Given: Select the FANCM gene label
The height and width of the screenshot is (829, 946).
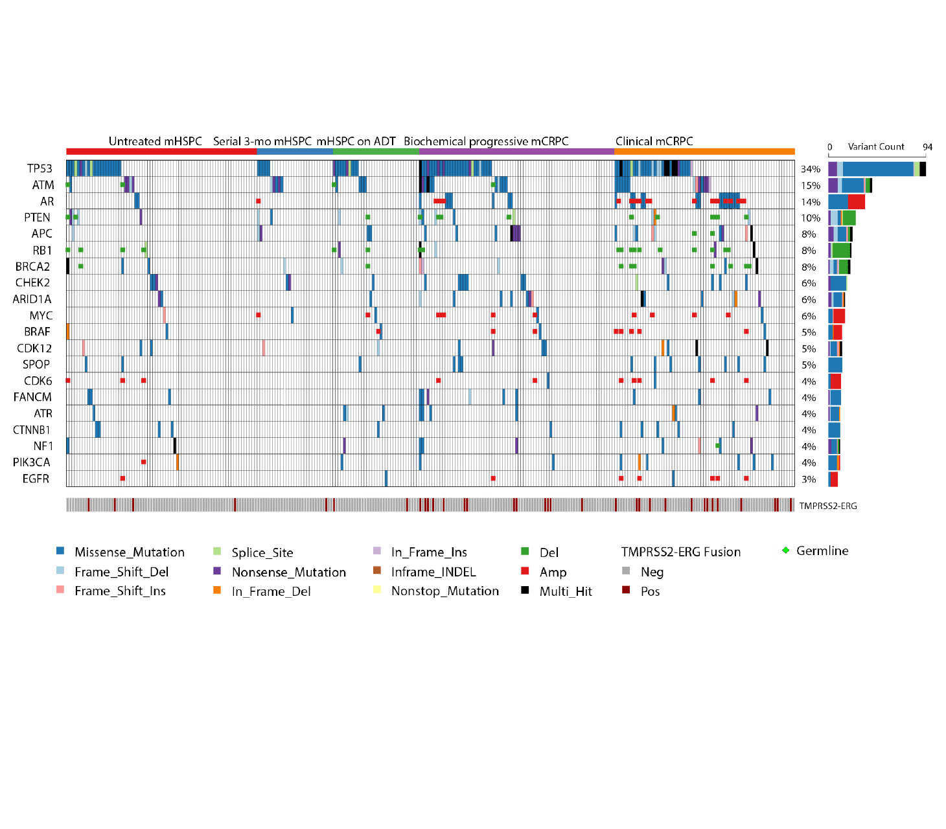Looking at the screenshot, I should click(32, 398).
